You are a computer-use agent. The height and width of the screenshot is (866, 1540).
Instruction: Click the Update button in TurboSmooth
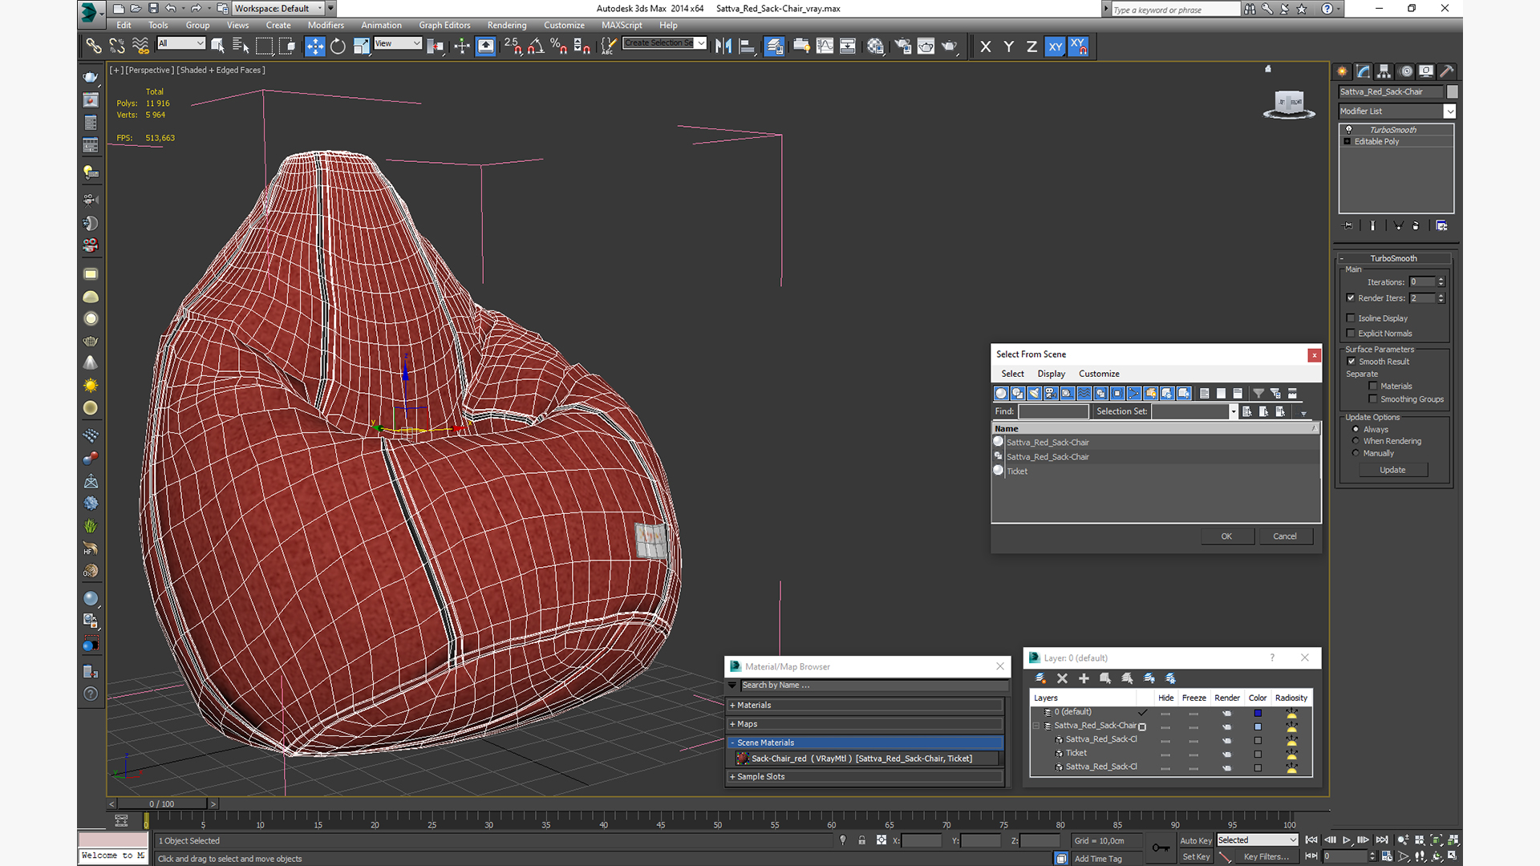tap(1392, 470)
